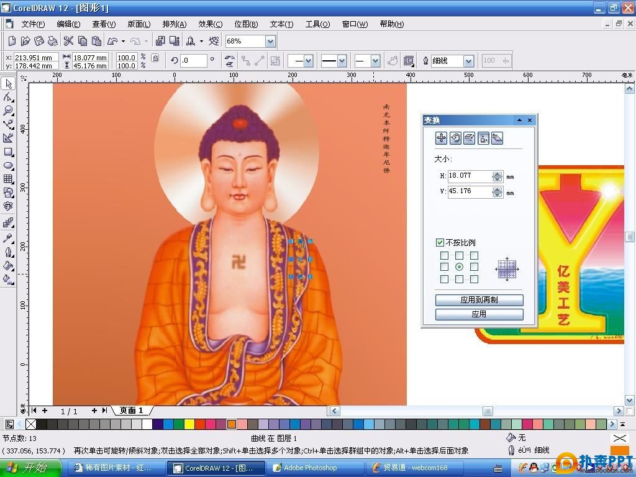Open the 位图(B) menu
Viewport: 636px width, 477px height.
(246, 24)
